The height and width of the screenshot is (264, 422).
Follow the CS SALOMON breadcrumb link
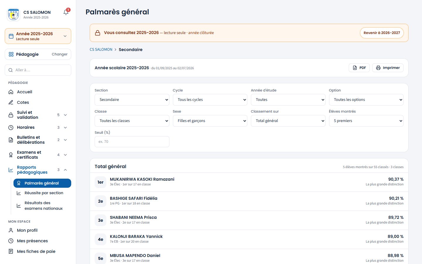[101, 50]
